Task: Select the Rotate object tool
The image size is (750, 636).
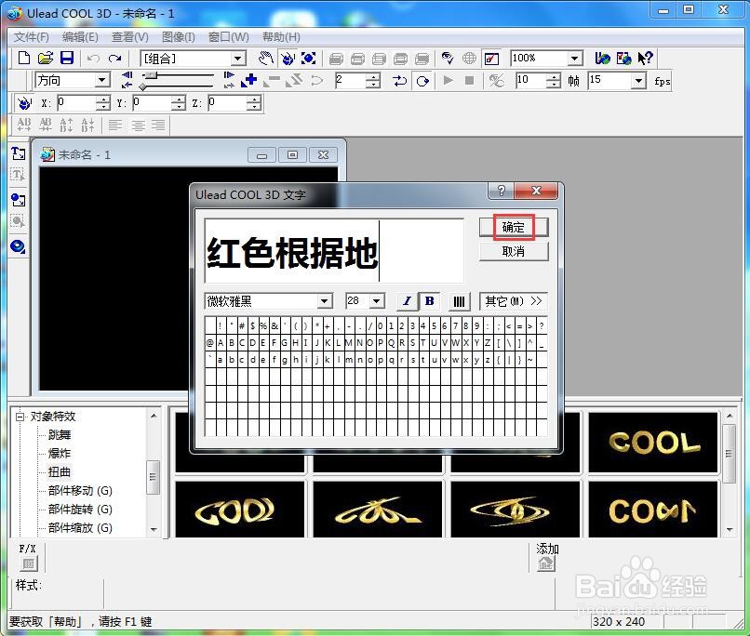Action: [x=288, y=59]
